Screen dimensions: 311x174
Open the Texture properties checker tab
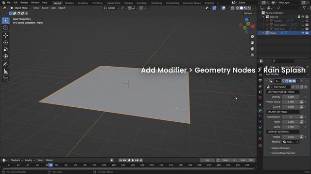point(260,145)
